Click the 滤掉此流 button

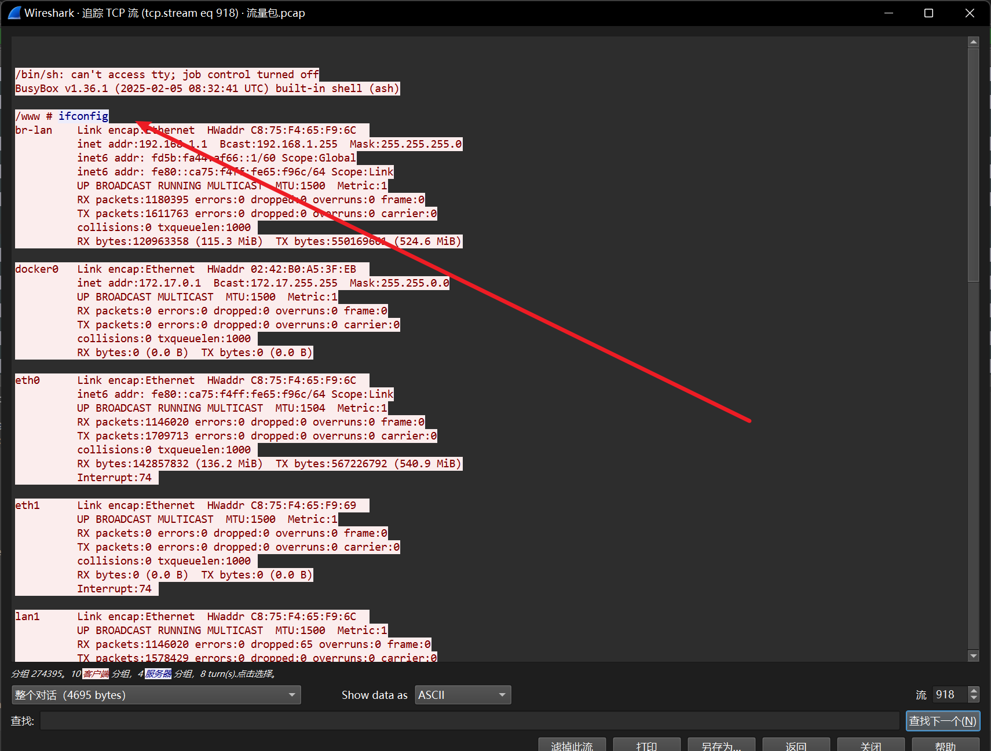point(572,745)
